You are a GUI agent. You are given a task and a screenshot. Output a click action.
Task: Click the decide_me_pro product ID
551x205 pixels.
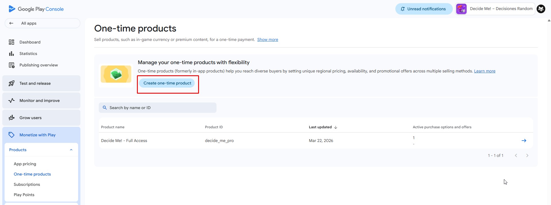pos(219,141)
